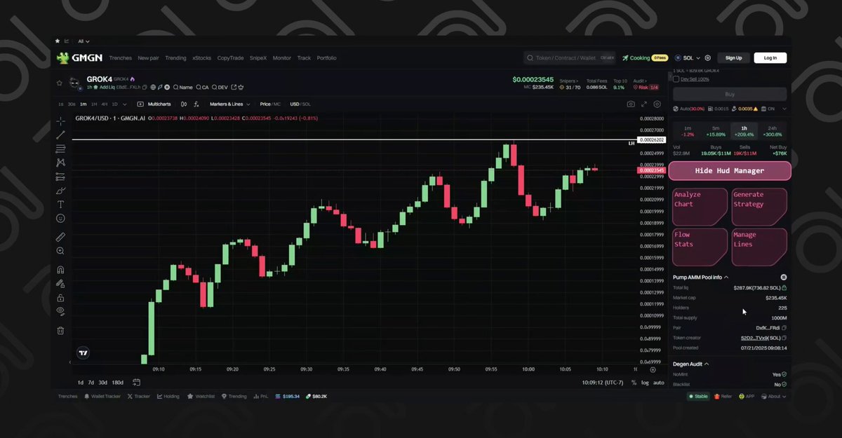
Task: Select the 24h stats tab
Action: tap(772, 131)
